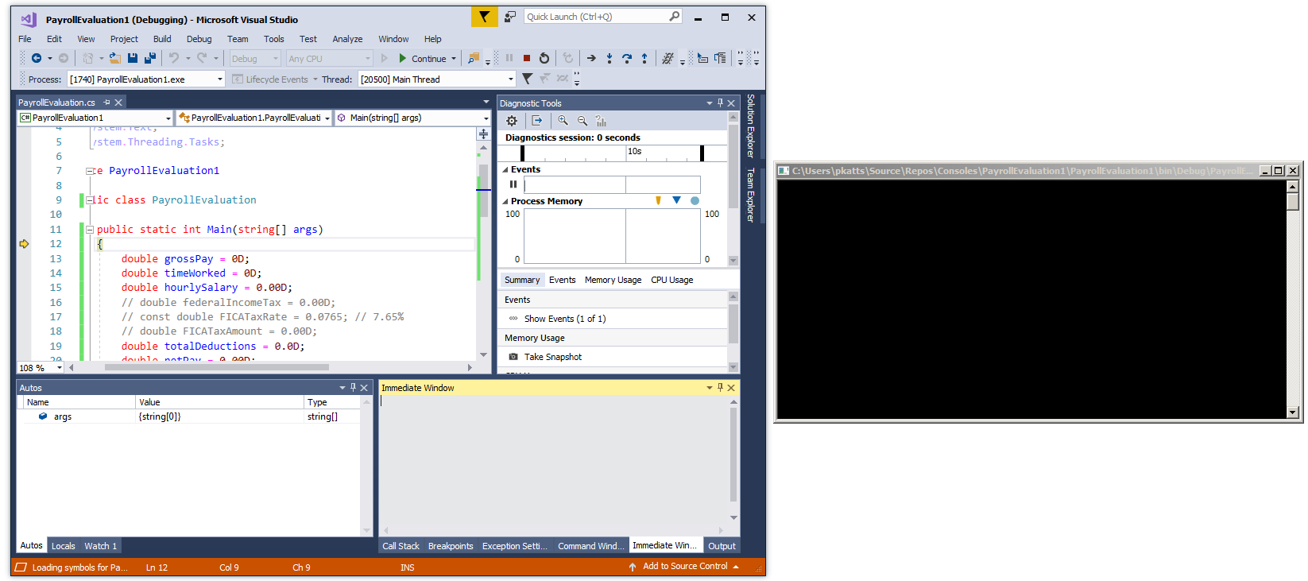Image resolution: width=1308 pixels, height=581 pixels.
Task: Click Diagnostic Tools output window icon
Action: pyautogui.click(x=537, y=121)
